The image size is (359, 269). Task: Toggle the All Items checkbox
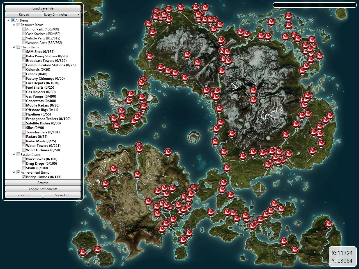point(13,20)
